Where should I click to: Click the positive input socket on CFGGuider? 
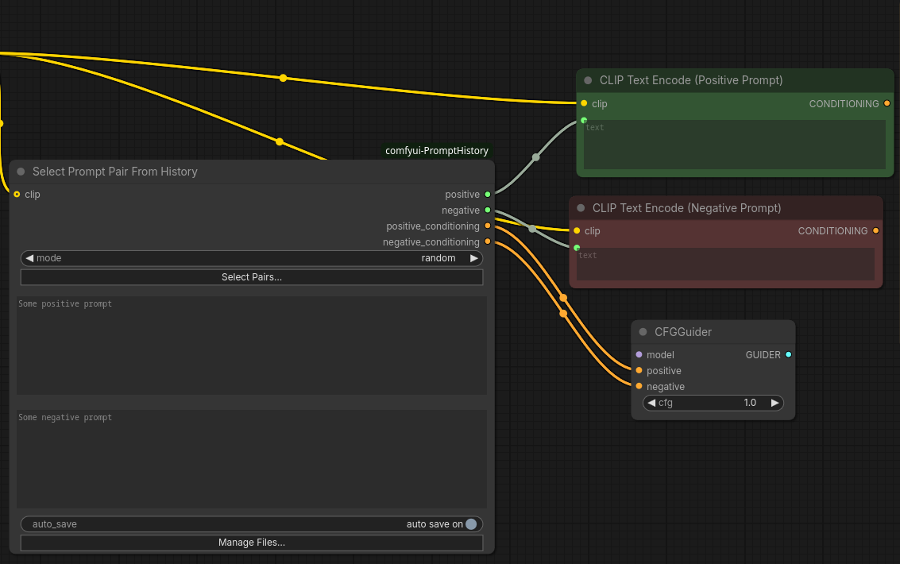[639, 371]
